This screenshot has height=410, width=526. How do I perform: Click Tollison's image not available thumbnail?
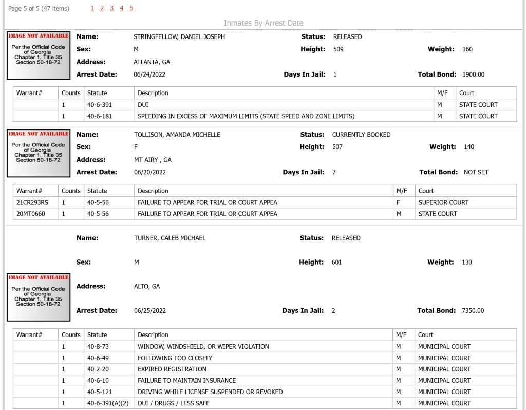(x=39, y=153)
